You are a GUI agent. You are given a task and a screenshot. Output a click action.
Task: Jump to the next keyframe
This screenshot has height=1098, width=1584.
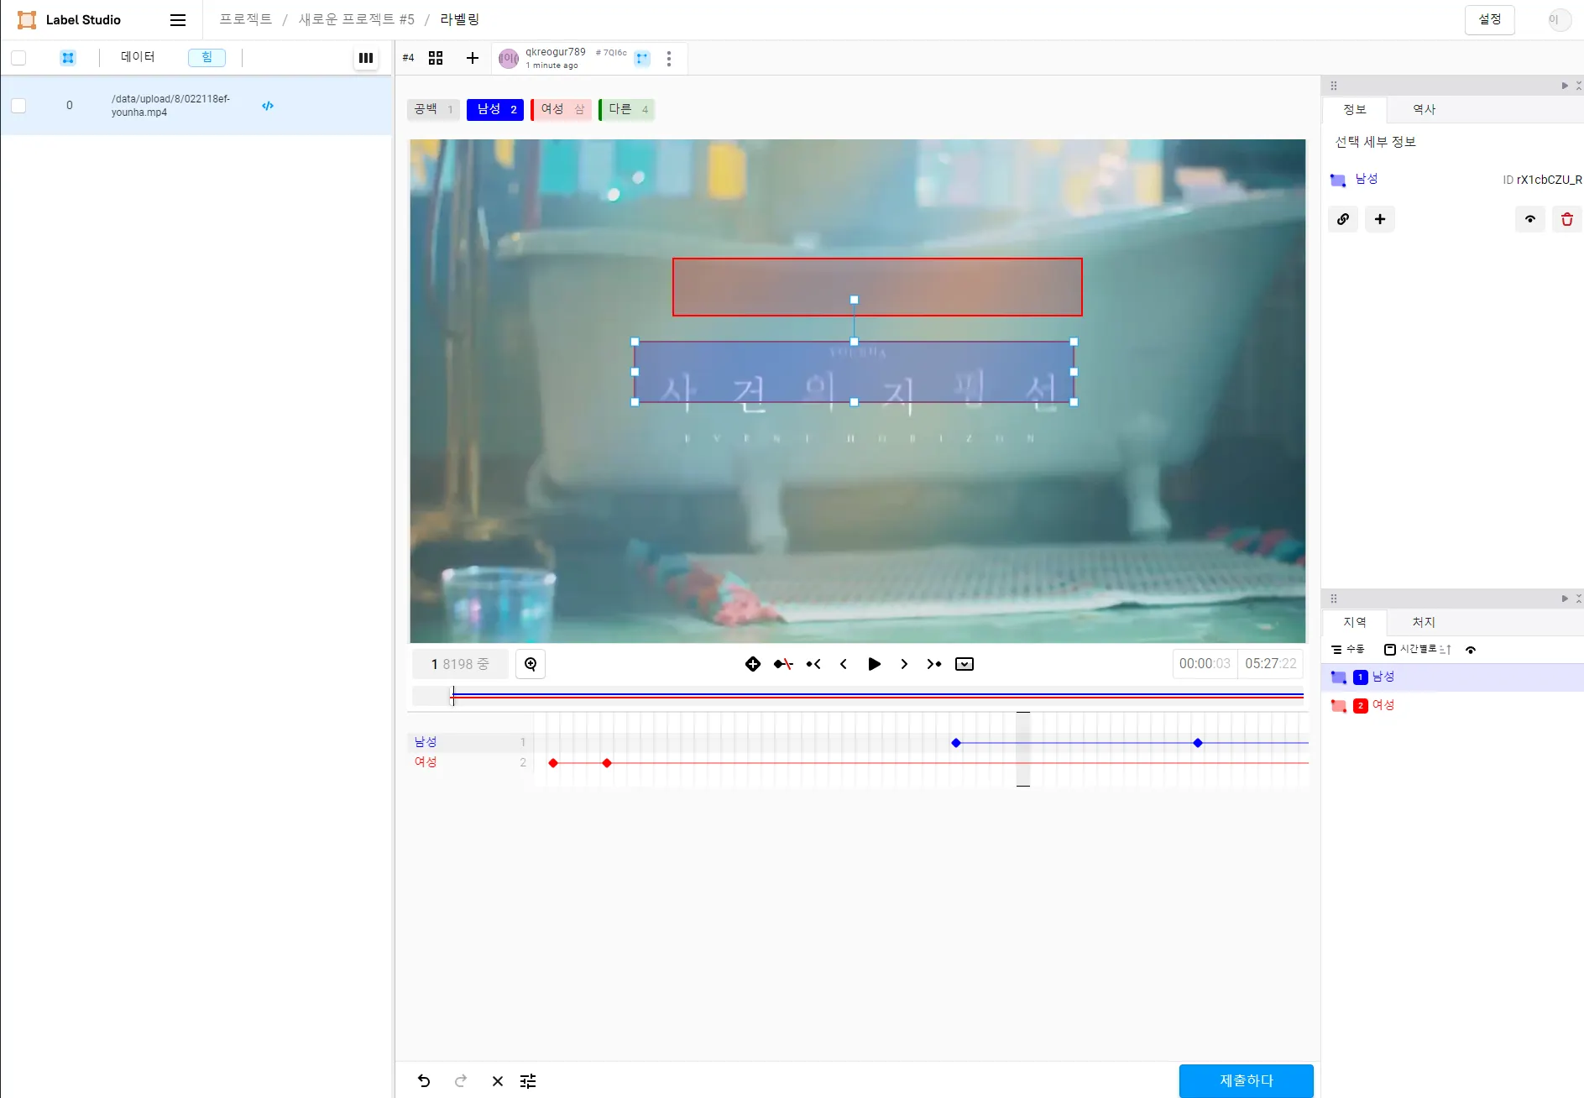coord(934,664)
